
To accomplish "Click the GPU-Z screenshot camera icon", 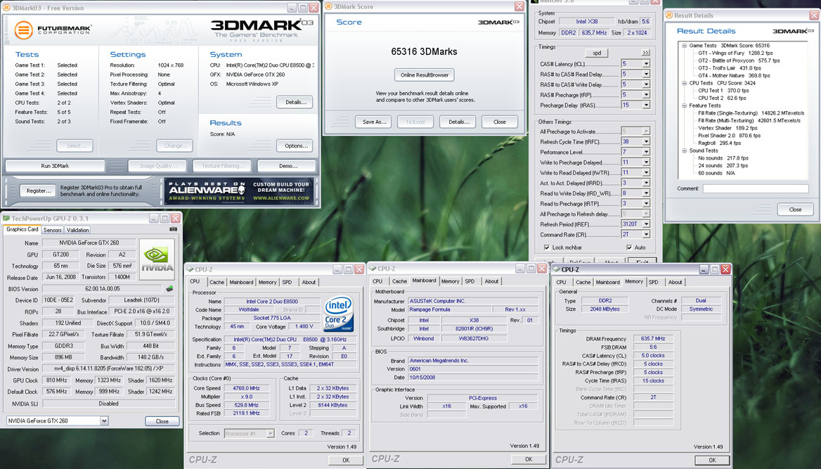I will [174, 229].
